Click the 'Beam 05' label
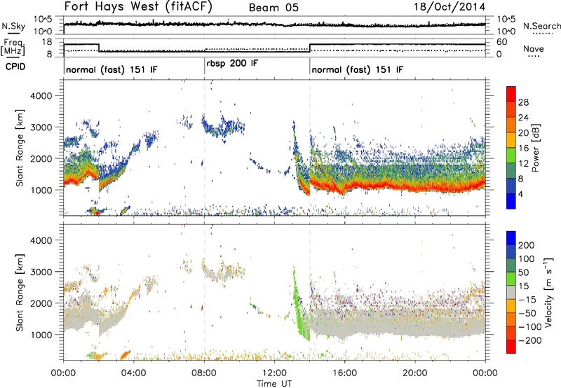561x388 pixels. pos(273,8)
